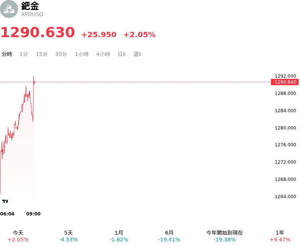This screenshot has height=247, width=301.
Task: Show the 日k daily candlestick chart
Action: point(122,54)
